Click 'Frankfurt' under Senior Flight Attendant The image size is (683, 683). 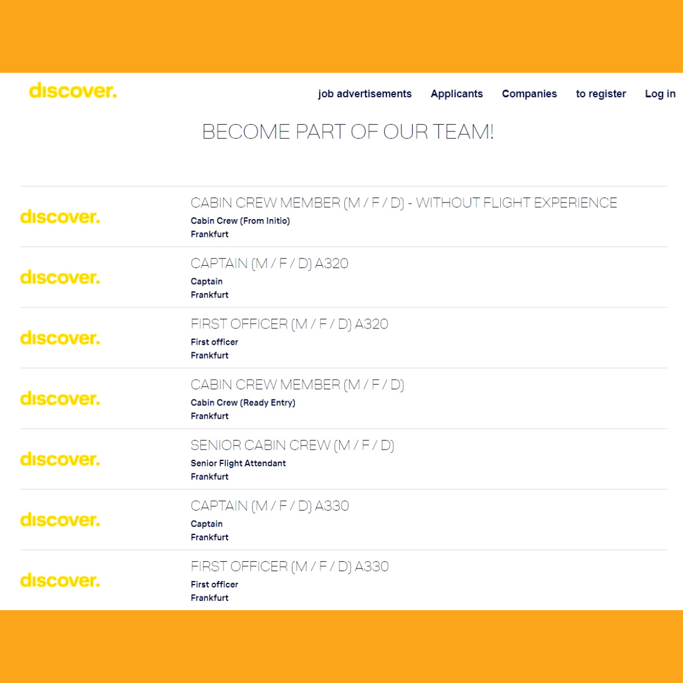[x=209, y=476]
